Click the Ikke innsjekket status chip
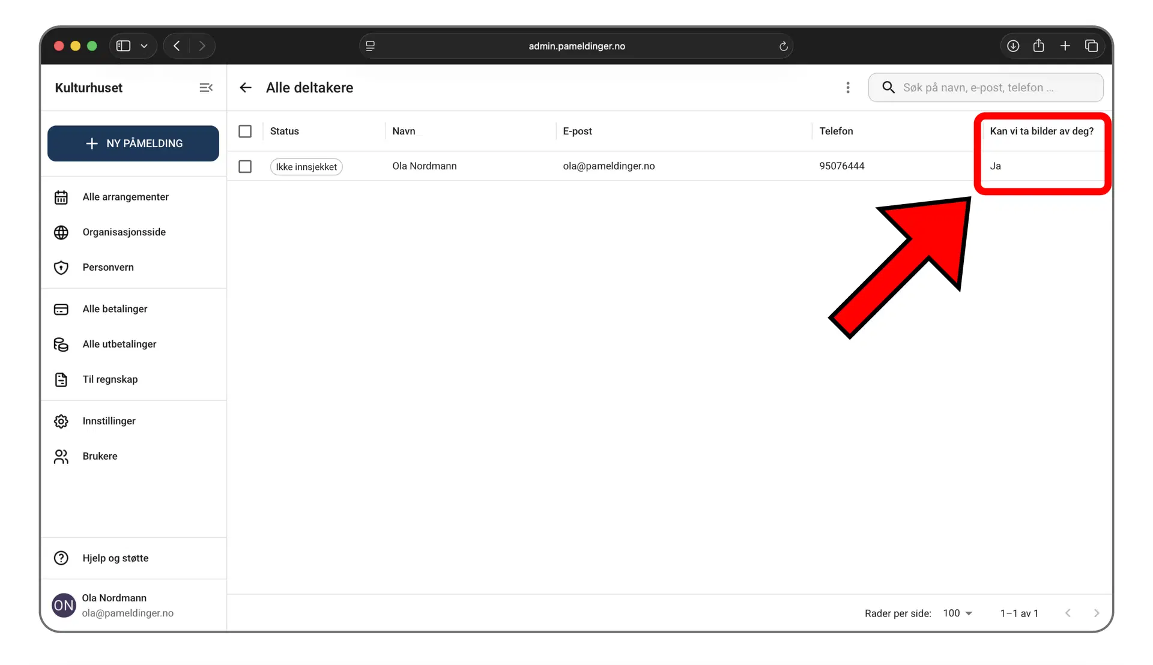Screen dimensions: 1153x665 [x=306, y=167]
